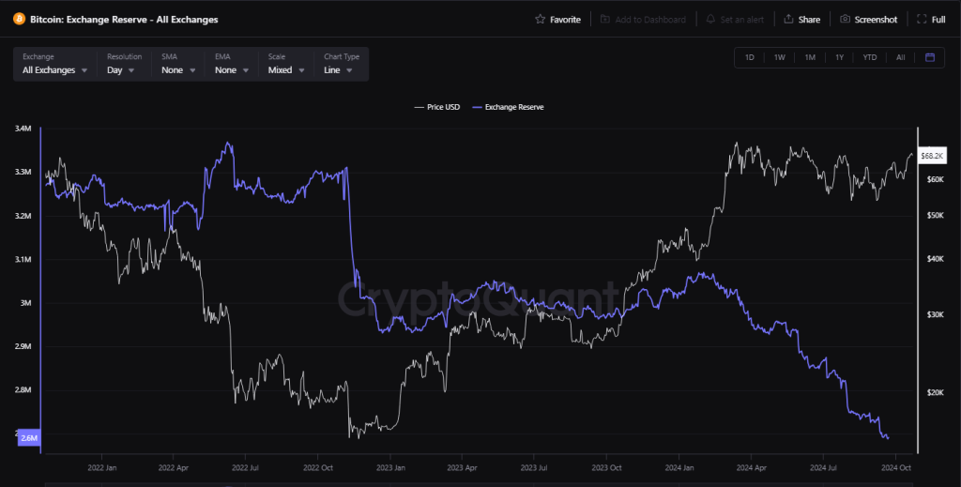Take a chart screenshot with camera icon
The image size is (961, 487).
coord(846,19)
